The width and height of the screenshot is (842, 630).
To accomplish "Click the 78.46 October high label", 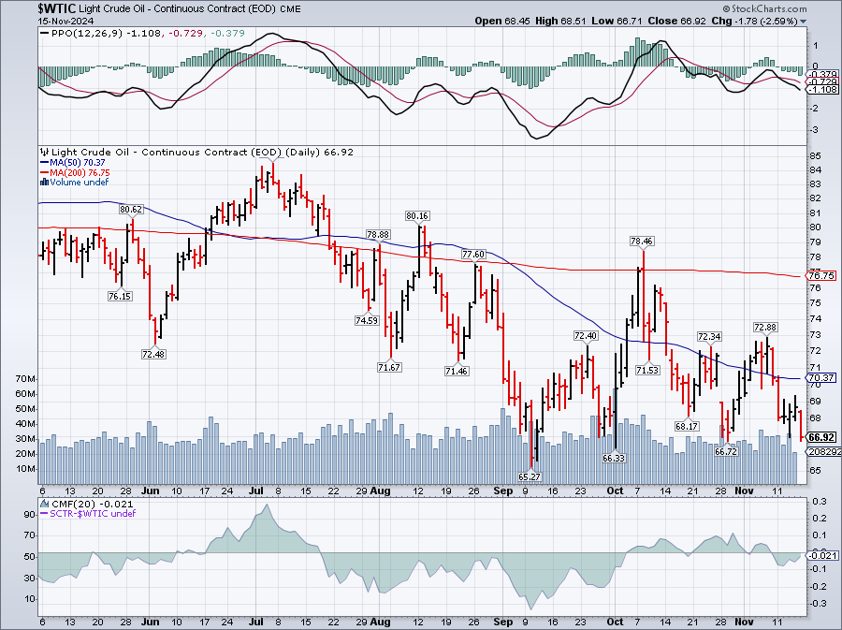I will 641,241.
